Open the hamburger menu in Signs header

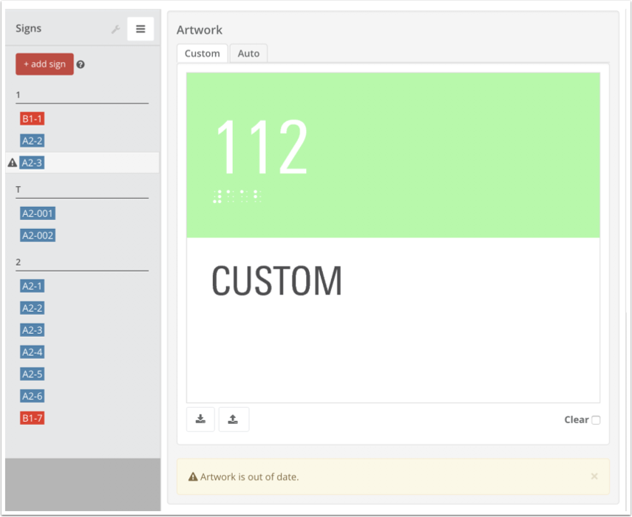140,29
